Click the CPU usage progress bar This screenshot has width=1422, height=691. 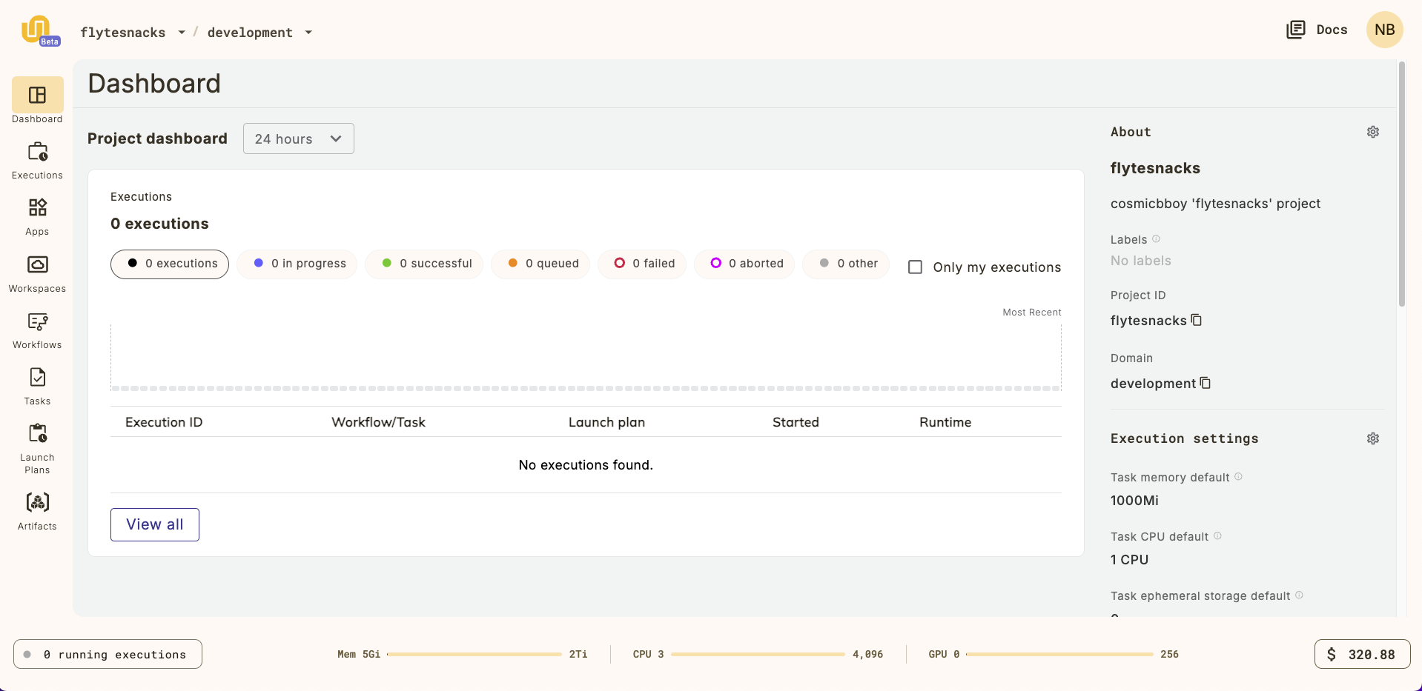pos(758,654)
